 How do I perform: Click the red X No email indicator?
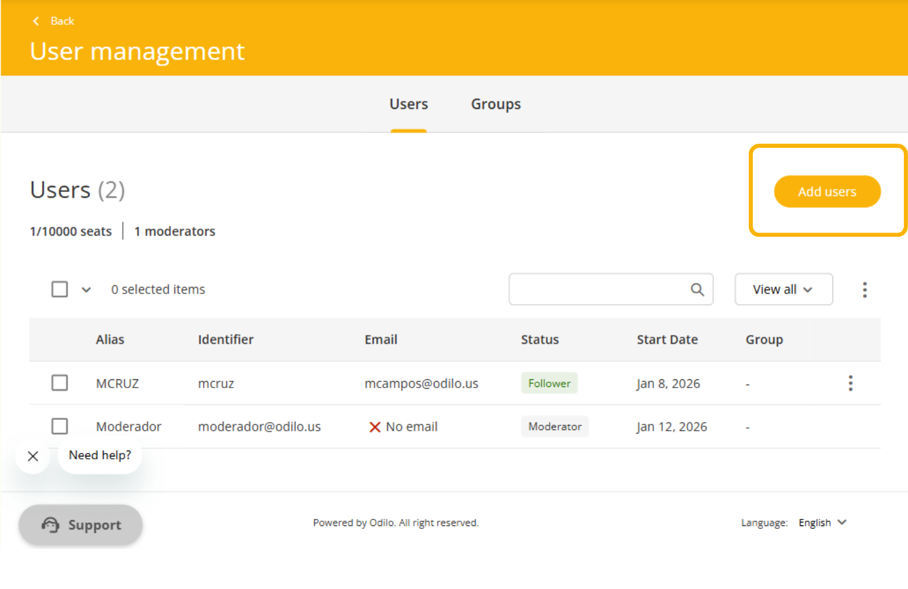374,427
